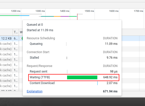Select the Stalled timing label
145x106 pixels.
(x=34, y=58)
